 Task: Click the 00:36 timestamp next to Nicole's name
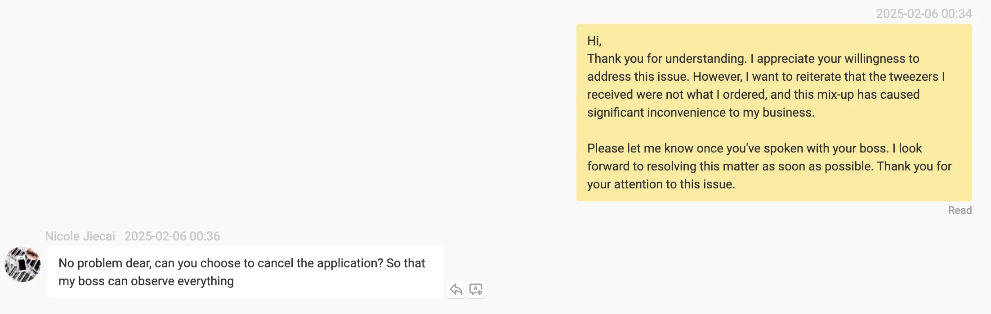(172, 236)
